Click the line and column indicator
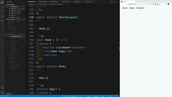Image resolution: width=172 pixels, height=97 pixels. (x=66, y=96)
